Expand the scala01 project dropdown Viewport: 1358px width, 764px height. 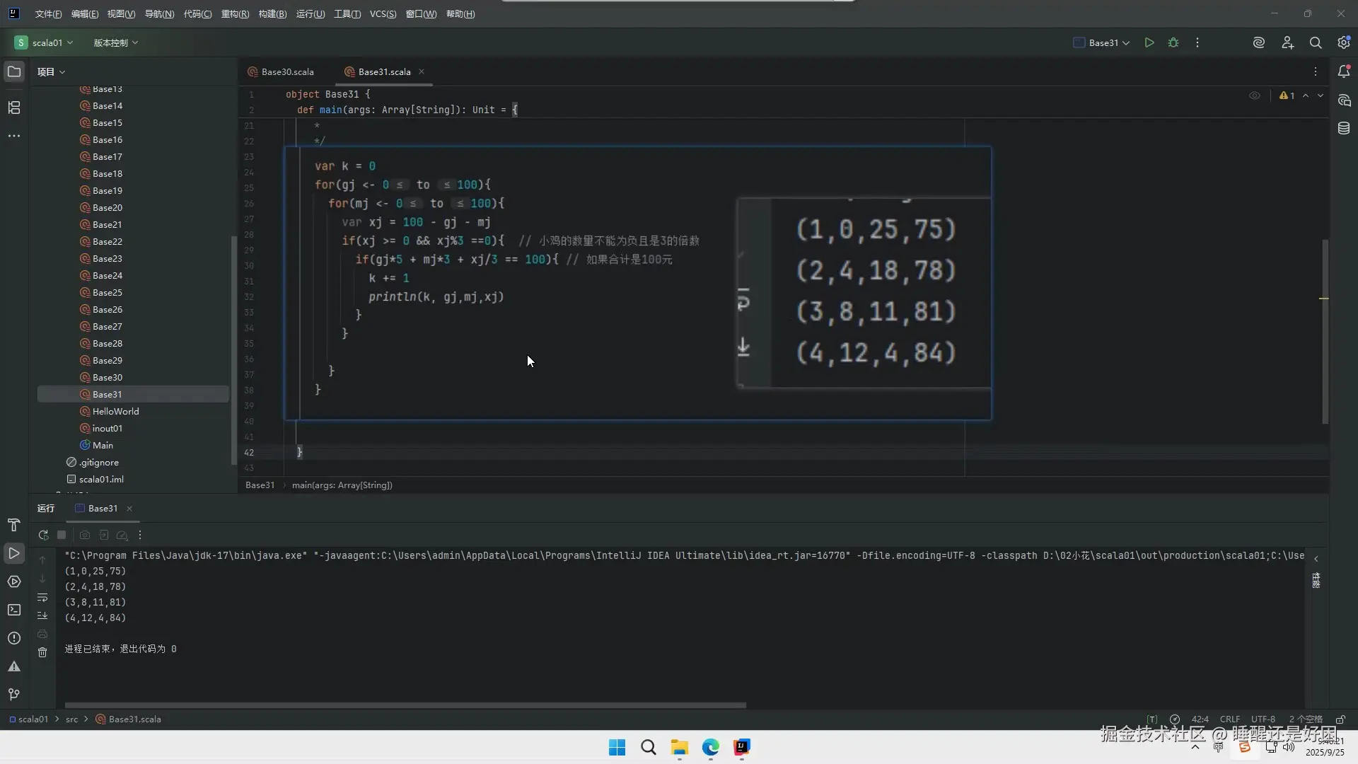tap(47, 42)
